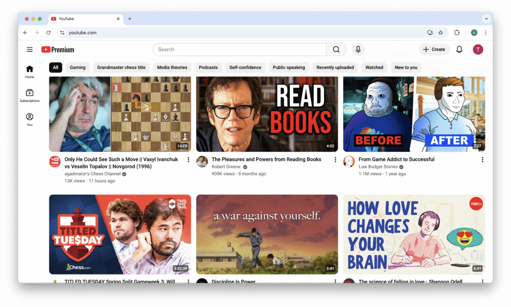
Task: Open options for Ivanchuk vs Topalov video
Action: 188,160
